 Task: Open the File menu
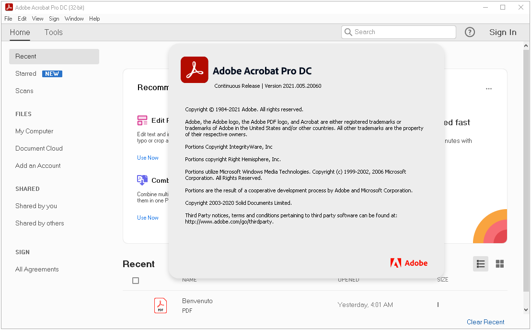pos(8,19)
